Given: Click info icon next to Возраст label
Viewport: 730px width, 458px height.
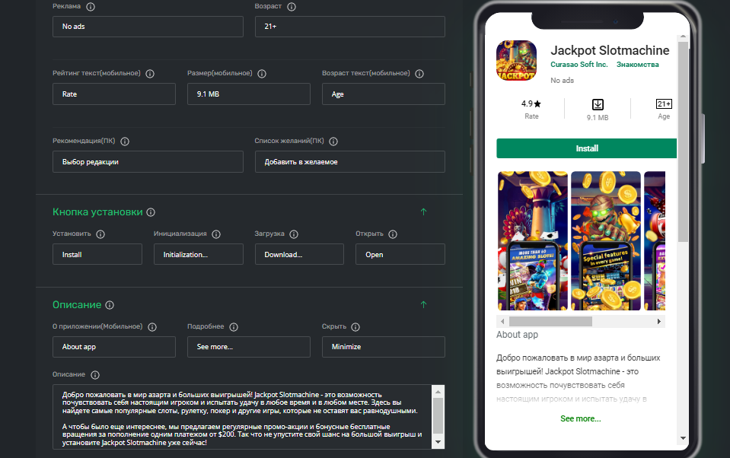Looking at the screenshot, I should coord(292,7).
